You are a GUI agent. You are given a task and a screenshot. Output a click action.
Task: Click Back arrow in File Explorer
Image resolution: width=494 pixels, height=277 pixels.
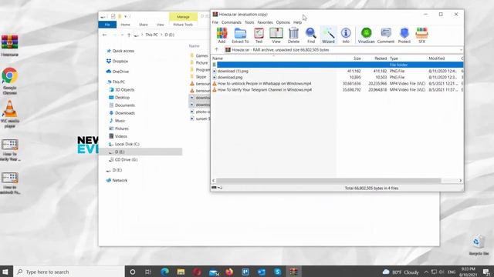(x=105, y=35)
